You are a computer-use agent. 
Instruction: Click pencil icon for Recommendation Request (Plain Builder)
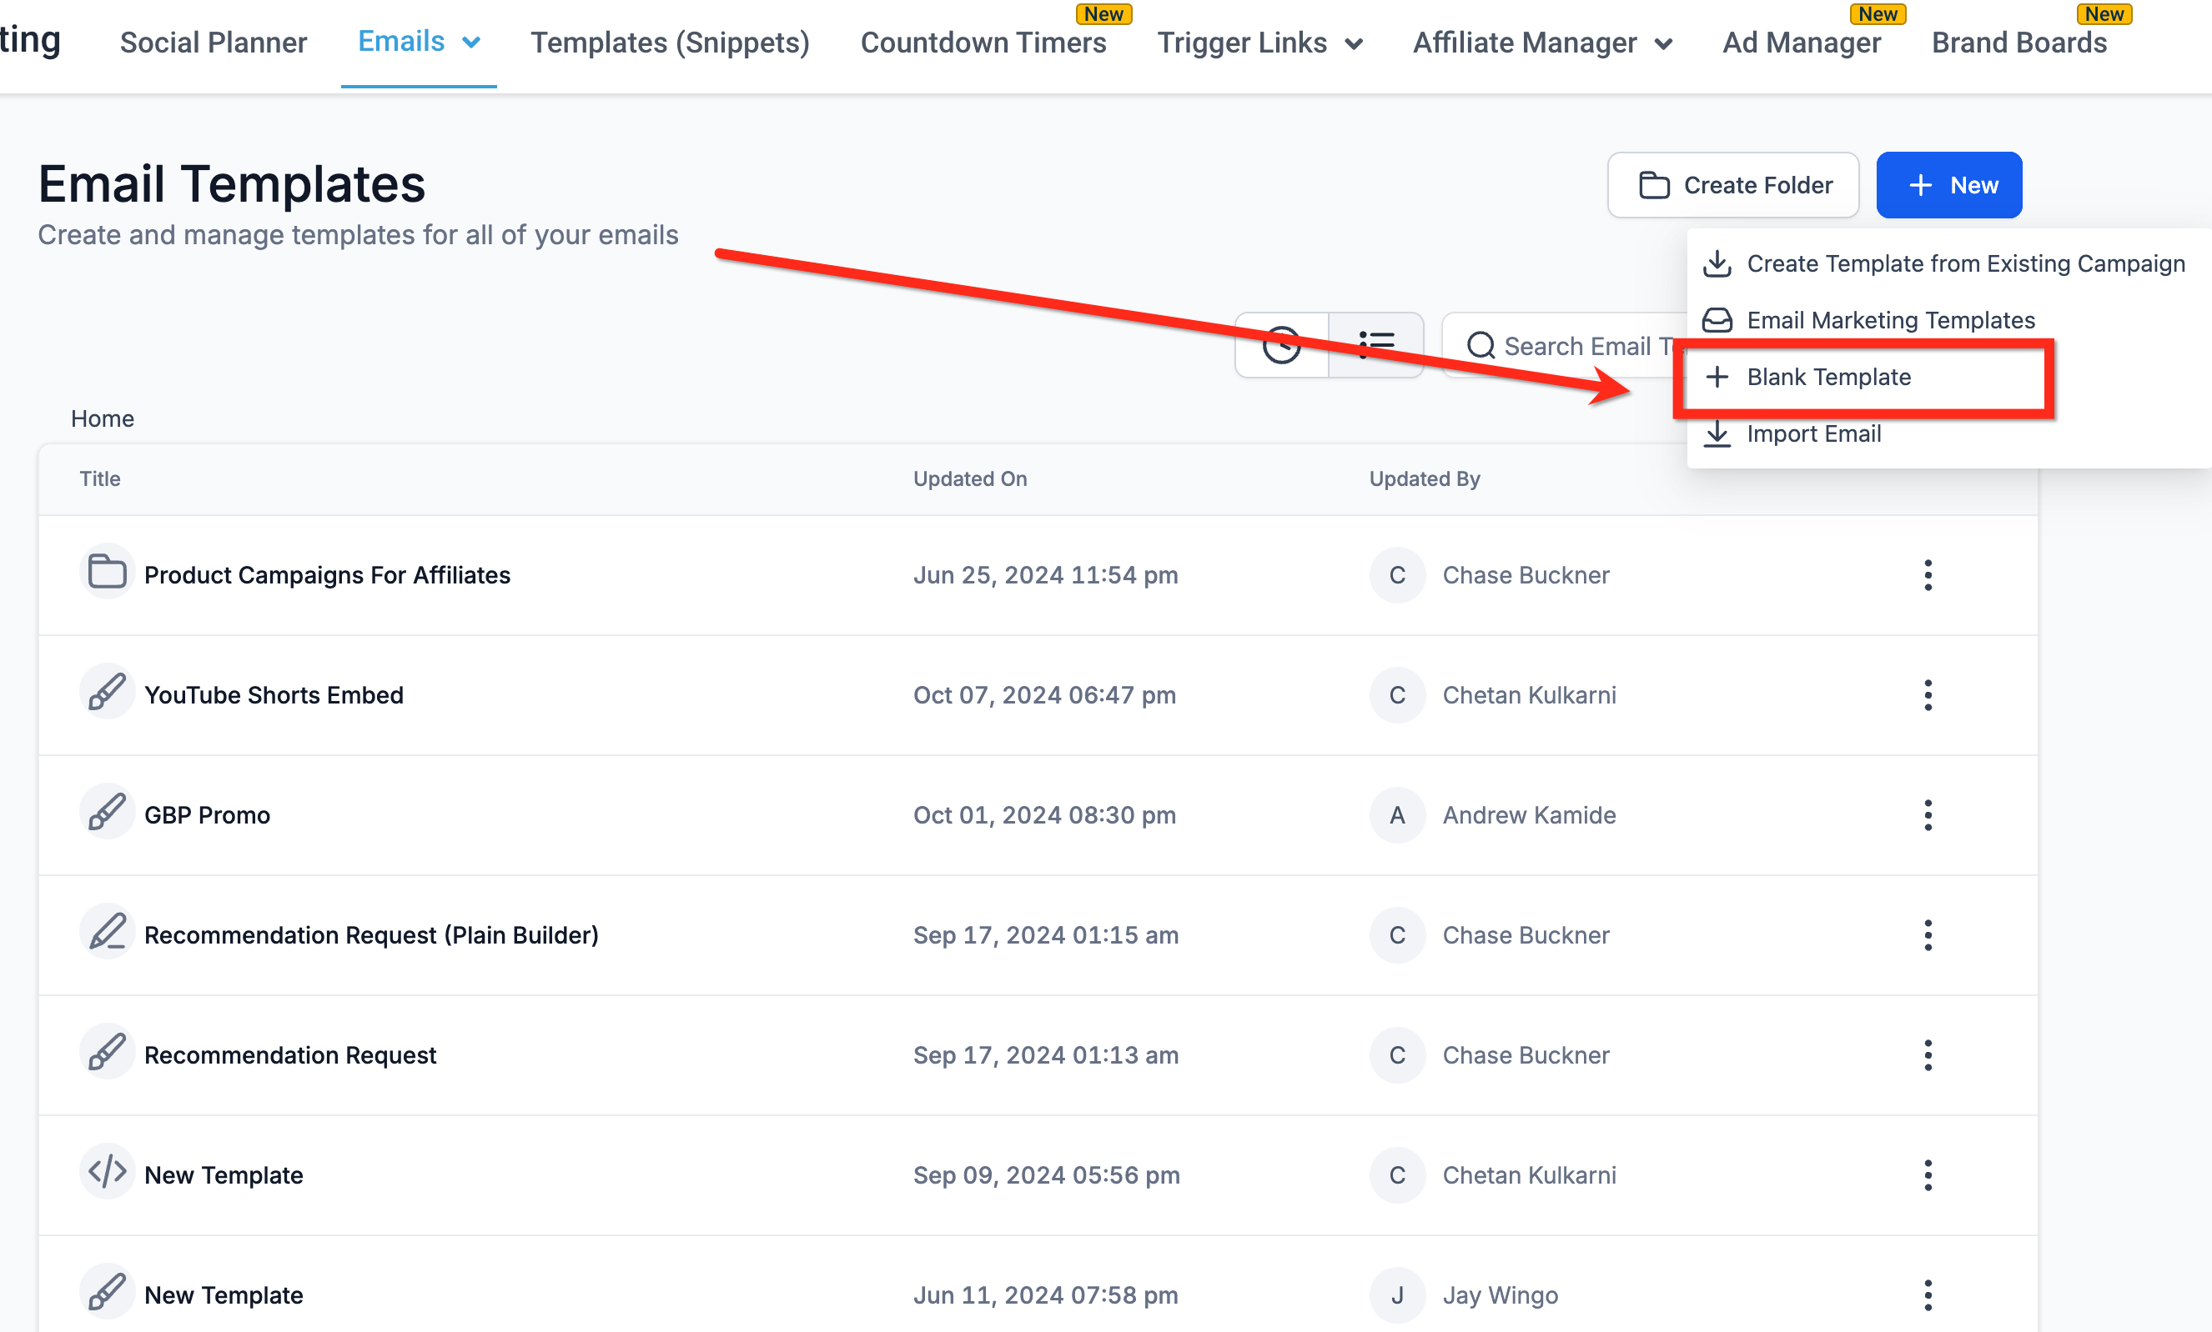[107, 932]
